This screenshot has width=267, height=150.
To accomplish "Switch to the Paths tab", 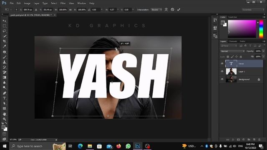I will [x=242, y=41].
